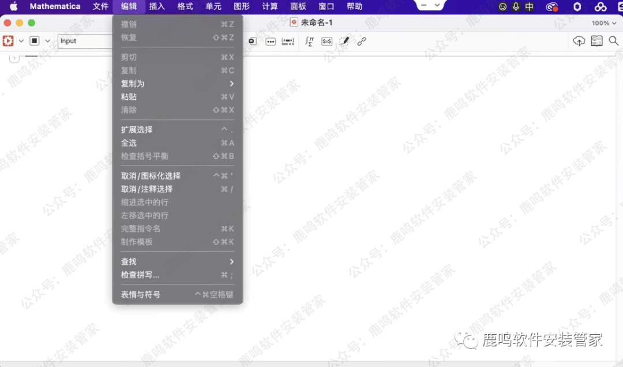Click the red Mathematica cell-style icon on the left
The height and width of the screenshot is (367, 623).
[8, 41]
